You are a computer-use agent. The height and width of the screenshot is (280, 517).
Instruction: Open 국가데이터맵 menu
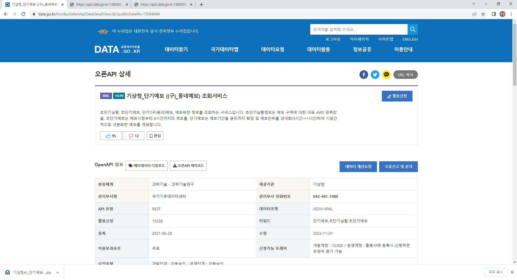point(225,49)
